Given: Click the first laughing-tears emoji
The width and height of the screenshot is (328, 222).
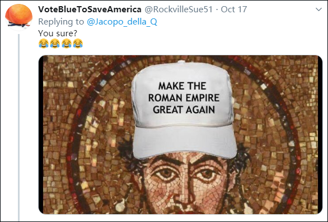Looking at the screenshot, I should click(44, 44).
